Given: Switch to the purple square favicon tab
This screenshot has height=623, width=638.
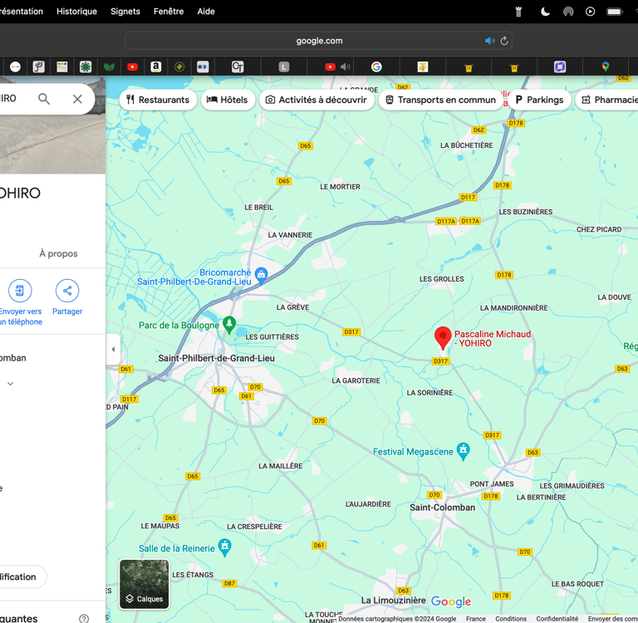Looking at the screenshot, I should (x=560, y=66).
